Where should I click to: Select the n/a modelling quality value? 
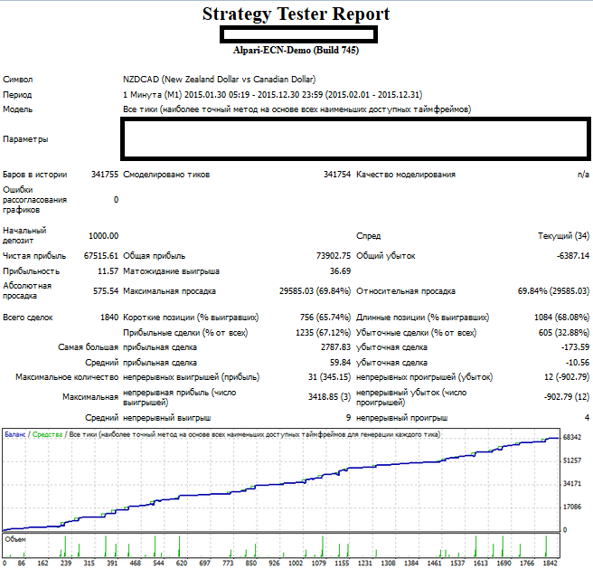click(x=583, y=175)
